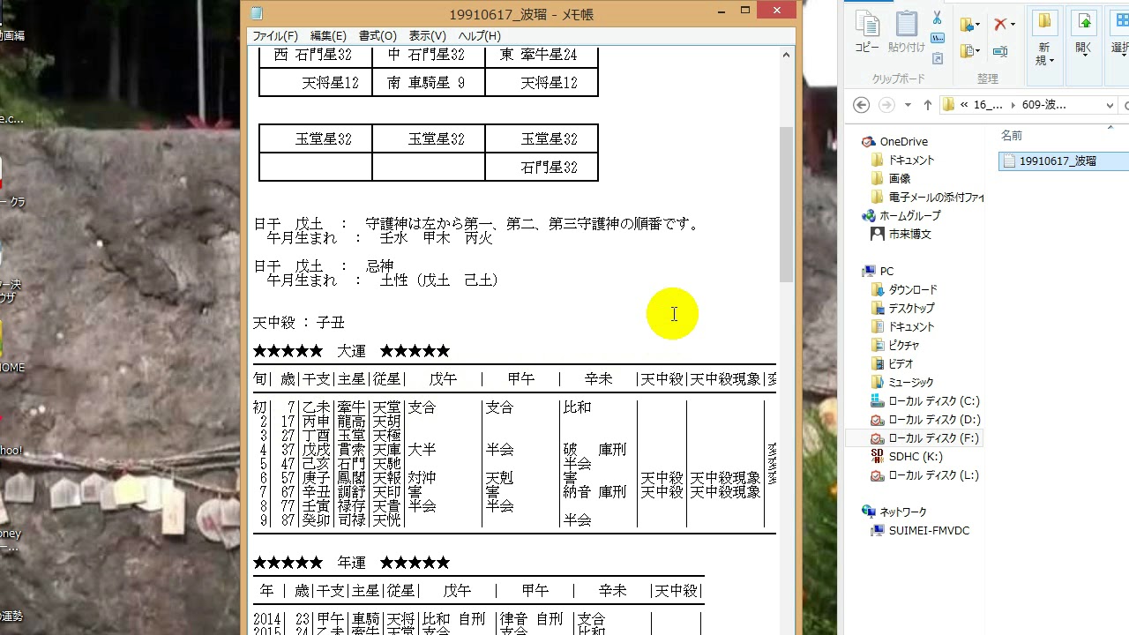Click the Up one level arrow

pyautogui.click(x=927, y=105)
